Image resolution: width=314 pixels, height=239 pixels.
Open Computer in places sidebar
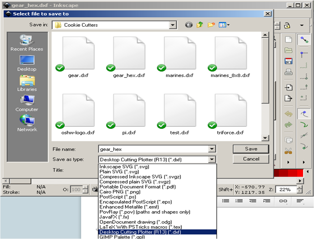tap(27, 103)
